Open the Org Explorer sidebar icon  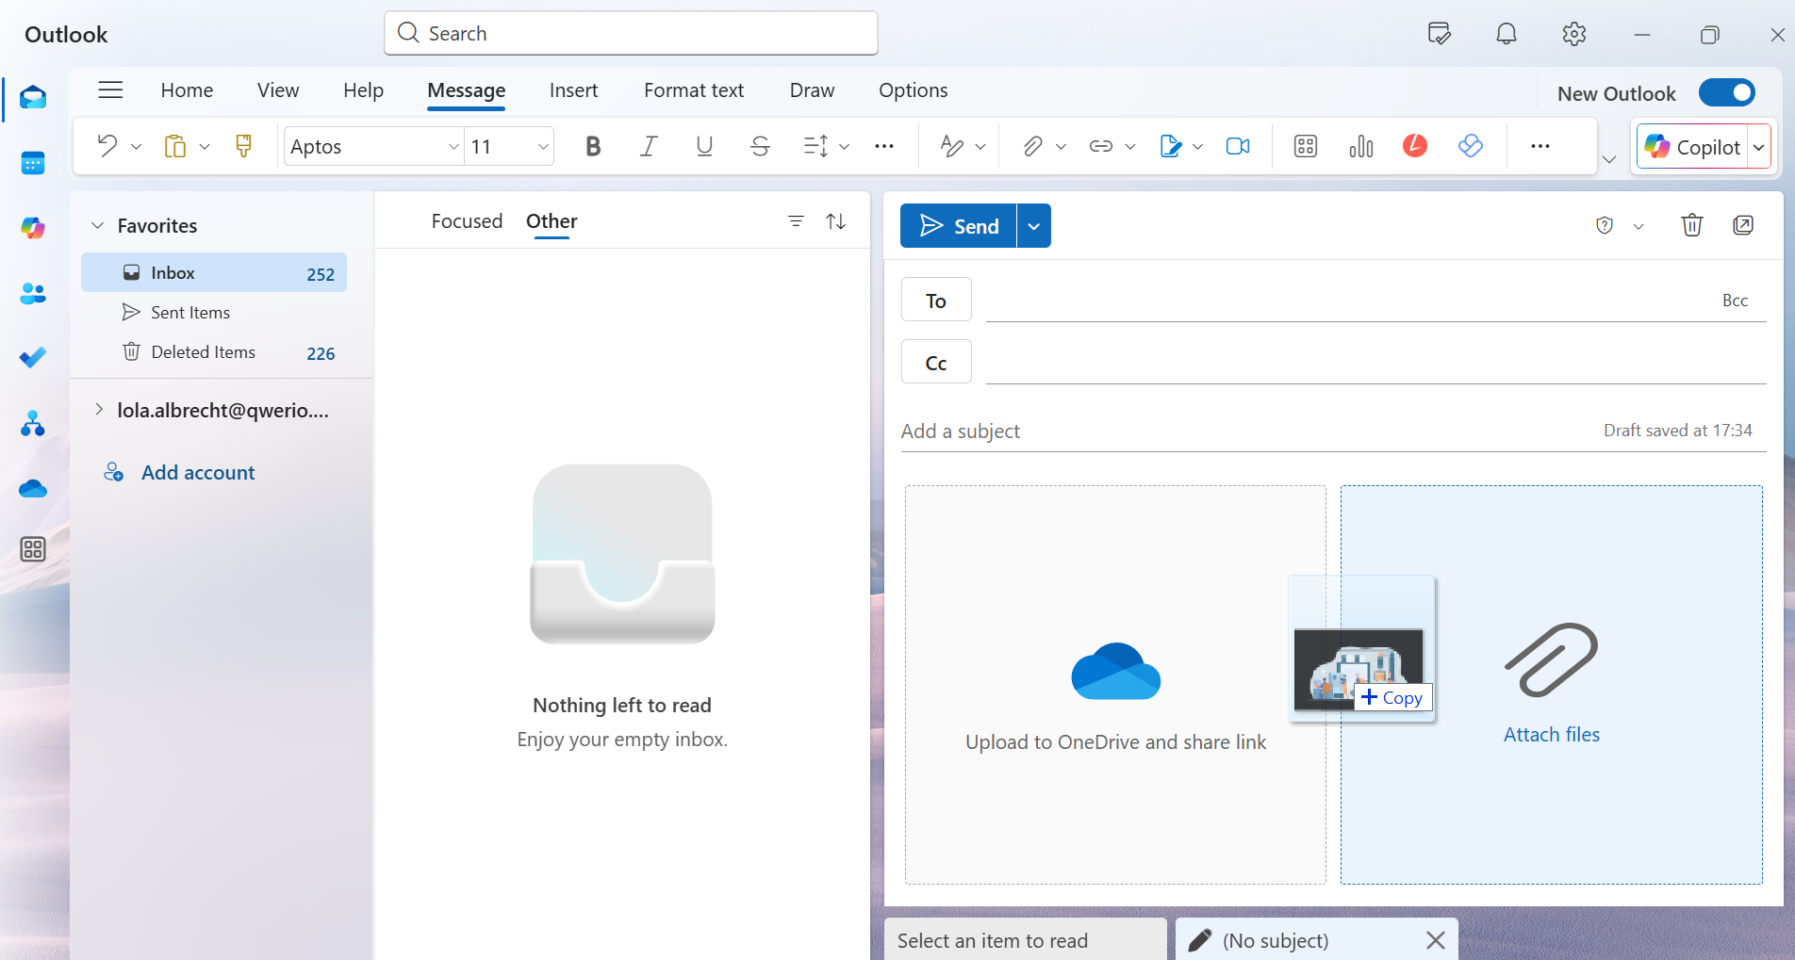(x=33, y=423)
